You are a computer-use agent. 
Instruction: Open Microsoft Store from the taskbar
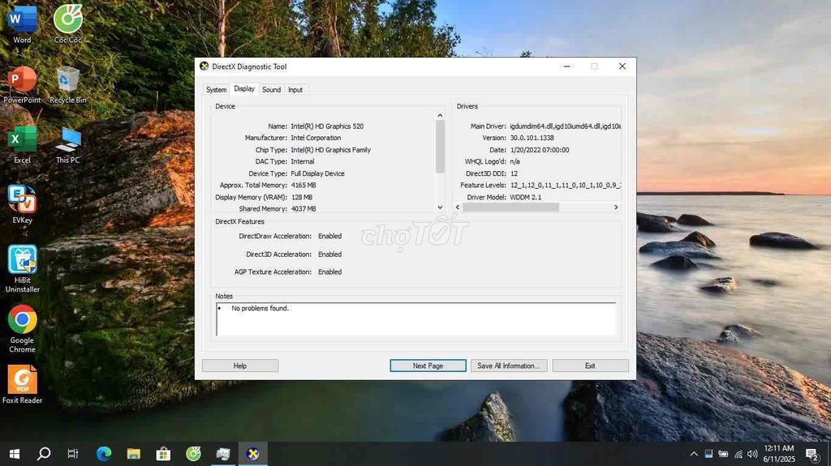pos(163,454)
